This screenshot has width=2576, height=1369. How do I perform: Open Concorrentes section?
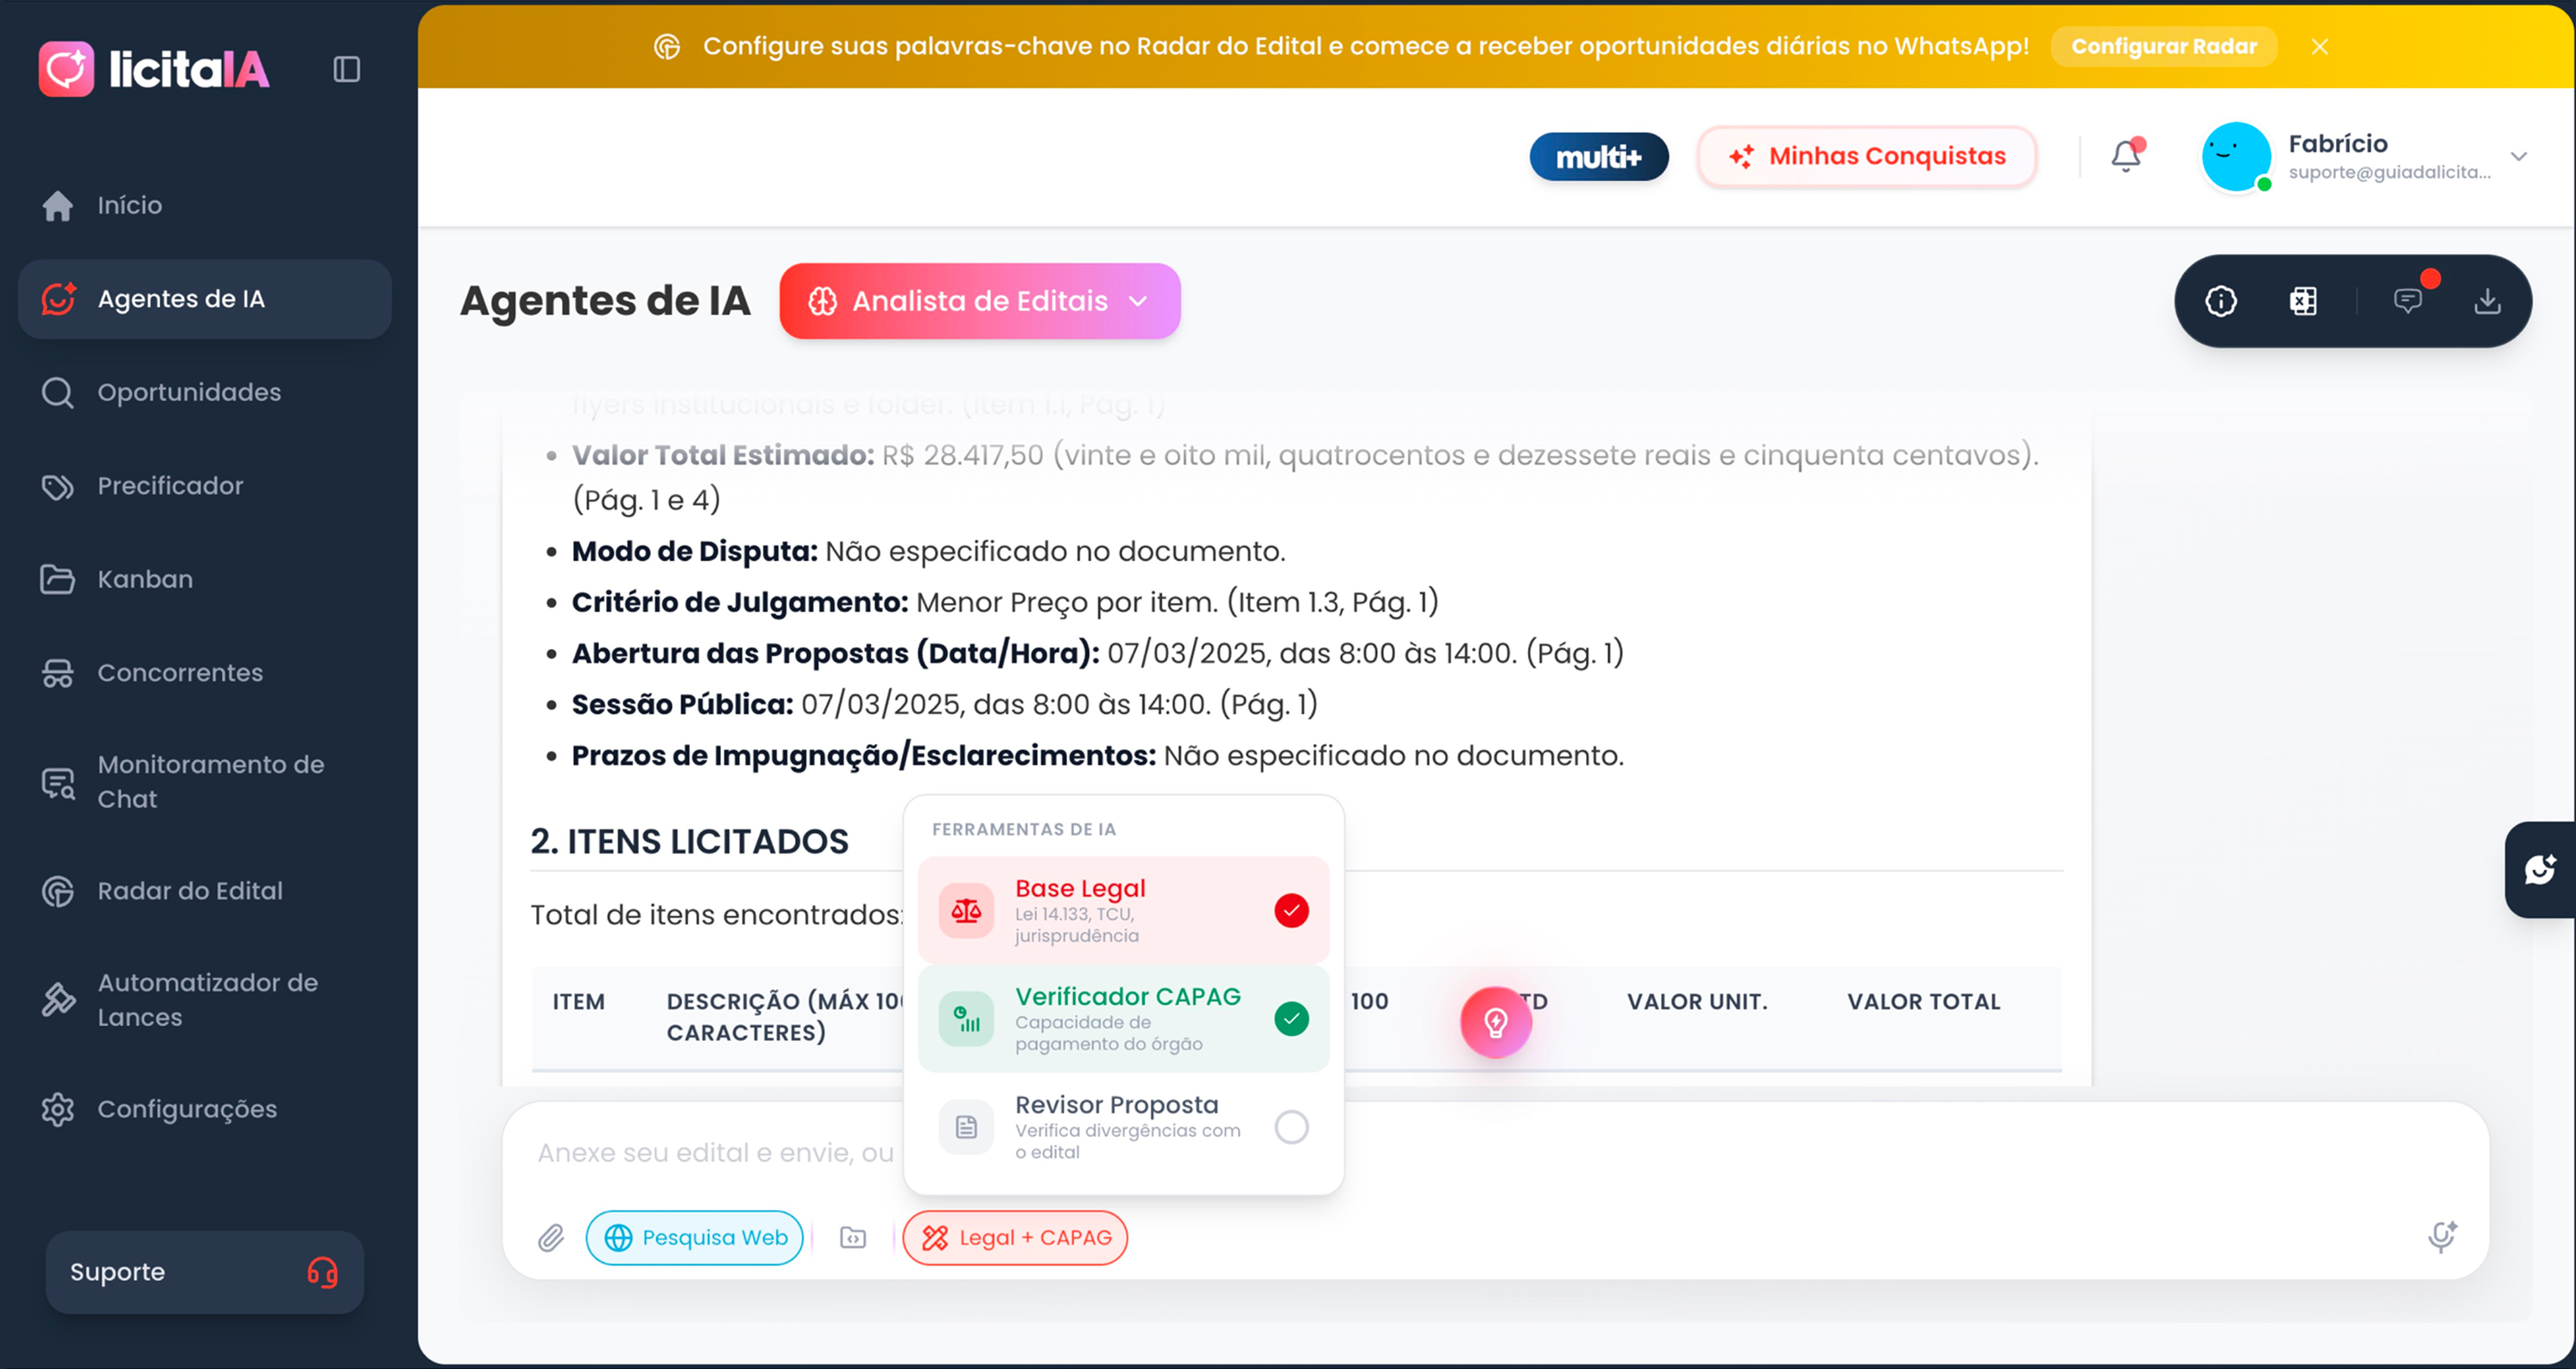pyautogui.click(x=204, y=673)
